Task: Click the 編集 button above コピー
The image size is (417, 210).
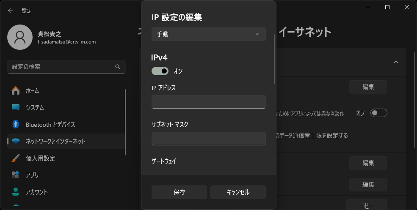Action: [368, 185]
